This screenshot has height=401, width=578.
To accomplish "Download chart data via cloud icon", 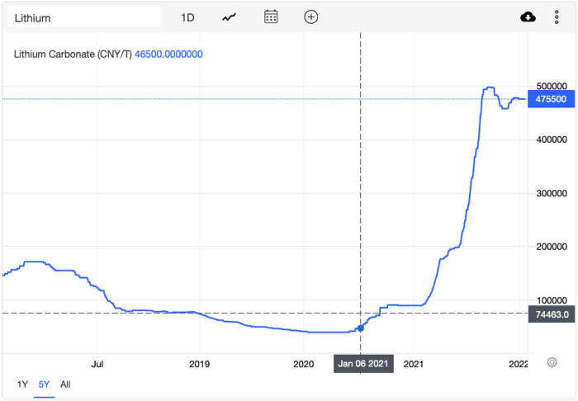I will 528,17.
